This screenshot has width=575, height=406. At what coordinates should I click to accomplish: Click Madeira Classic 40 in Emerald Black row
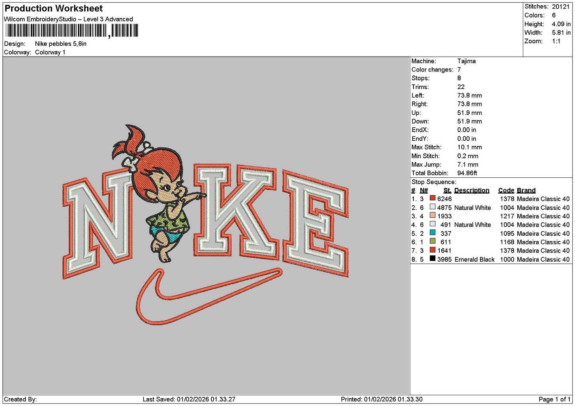point(543,259)
